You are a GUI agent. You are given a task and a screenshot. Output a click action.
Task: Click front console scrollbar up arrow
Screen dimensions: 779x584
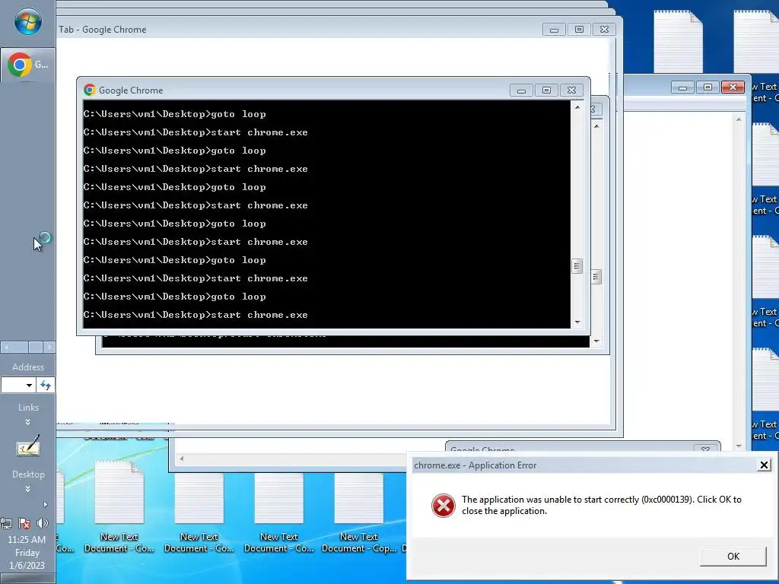577,106
